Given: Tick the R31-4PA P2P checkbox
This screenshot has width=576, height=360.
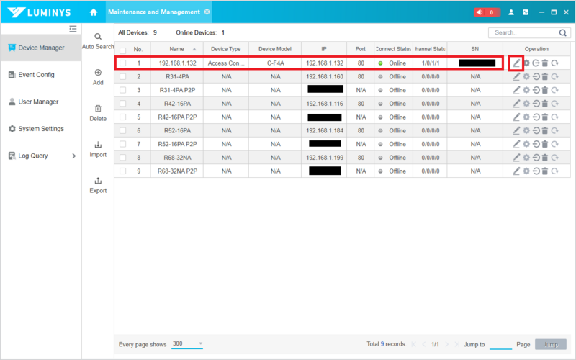Looking at the screenshot, I should 122,90.
